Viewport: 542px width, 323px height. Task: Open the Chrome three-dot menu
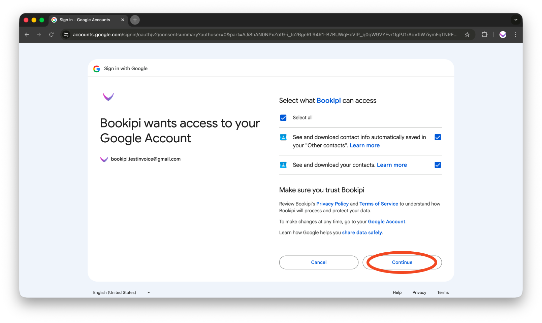pos(515,34)
